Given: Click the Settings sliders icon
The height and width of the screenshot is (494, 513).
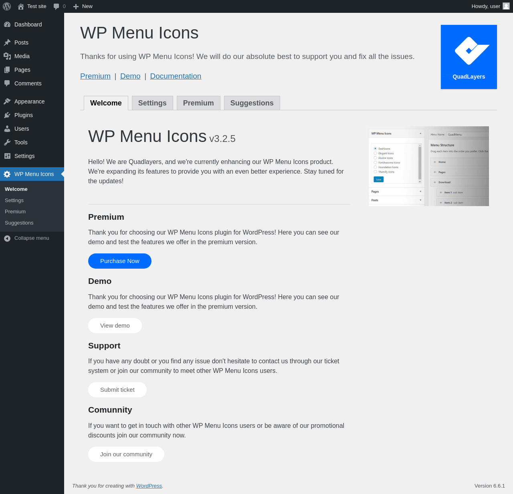Looking at the screenshot, I should point(7,156).
